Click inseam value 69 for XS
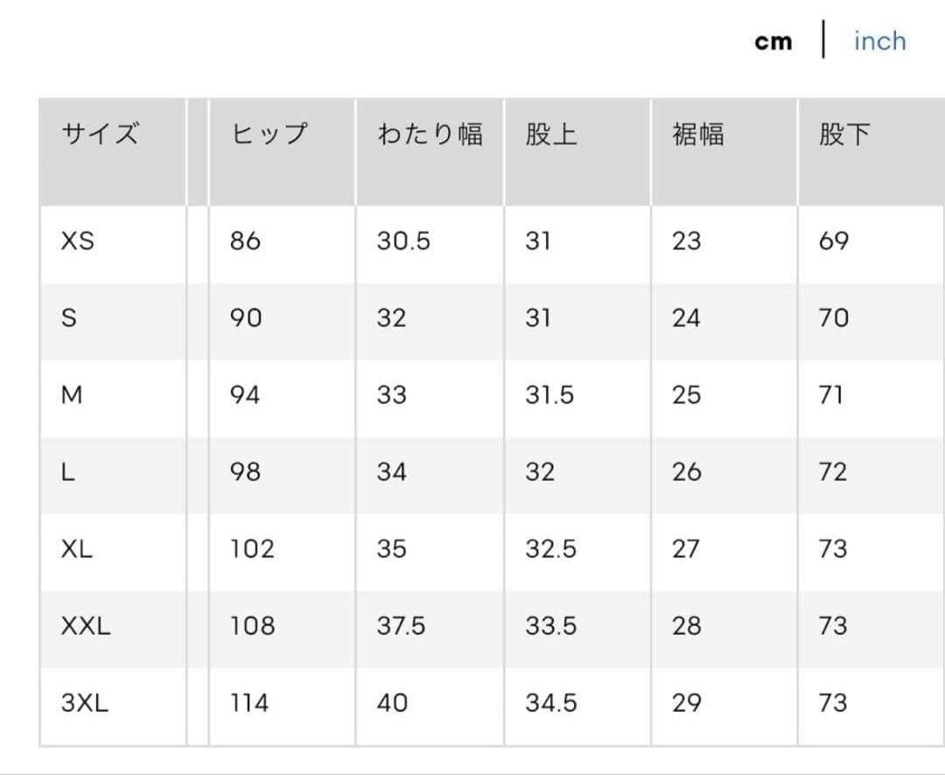The image size is (945, 775). (x=834, y=241)
